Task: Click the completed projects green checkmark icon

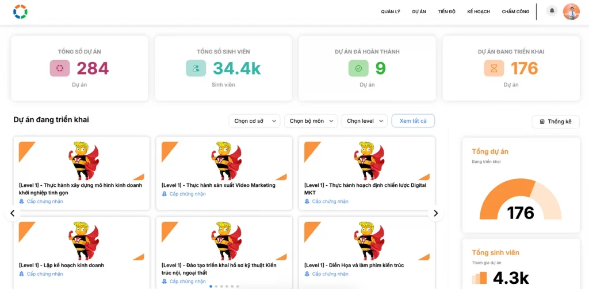Action: 358,68
